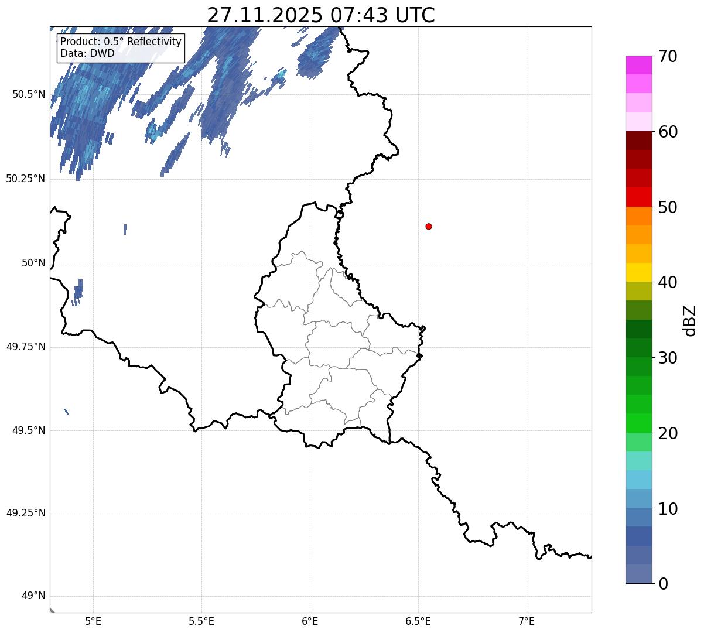Viewport: 704px width, 633px height.
Task: Select the orange swatch just below 50 dBZ
Action: [639, 216]
